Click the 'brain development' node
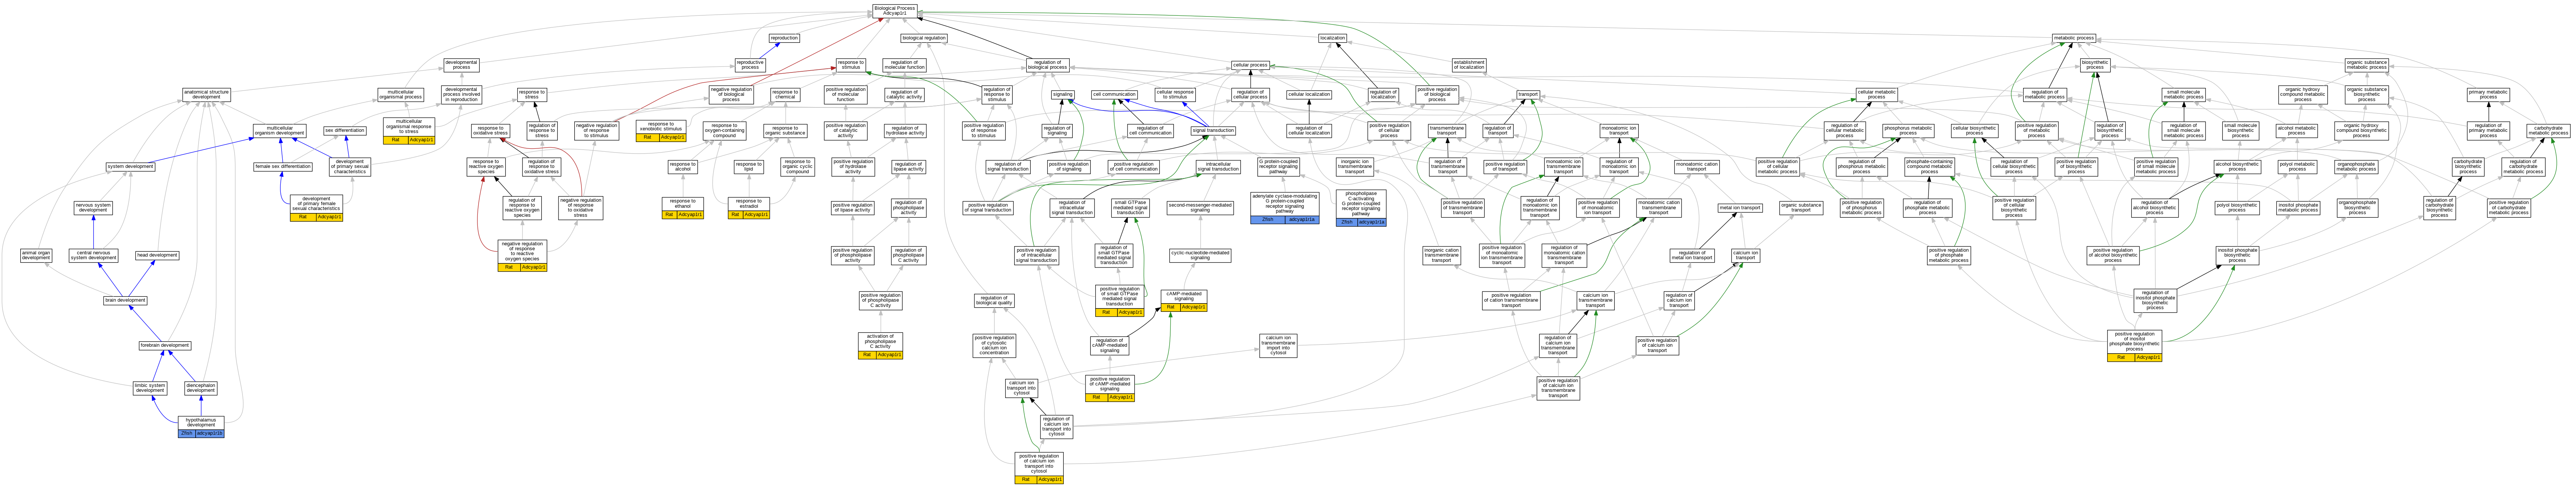The image size is (2576, 488). coord(125,300)
